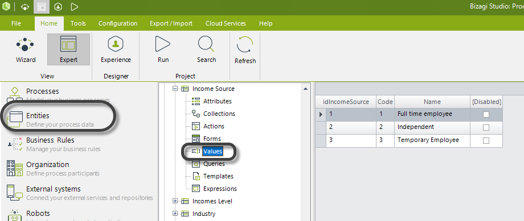Select Queries under Income Source

(x=214, y=164)
